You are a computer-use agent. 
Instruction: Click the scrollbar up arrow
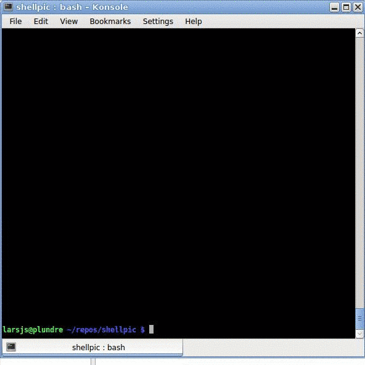point(359,33)
